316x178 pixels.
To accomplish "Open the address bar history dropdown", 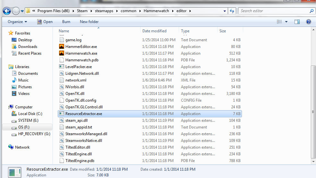I will point(225,11).
